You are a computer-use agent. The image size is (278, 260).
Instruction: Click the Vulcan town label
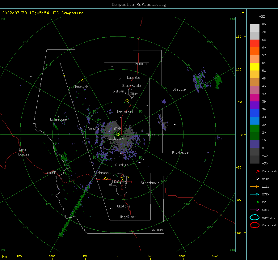point(157,230)
